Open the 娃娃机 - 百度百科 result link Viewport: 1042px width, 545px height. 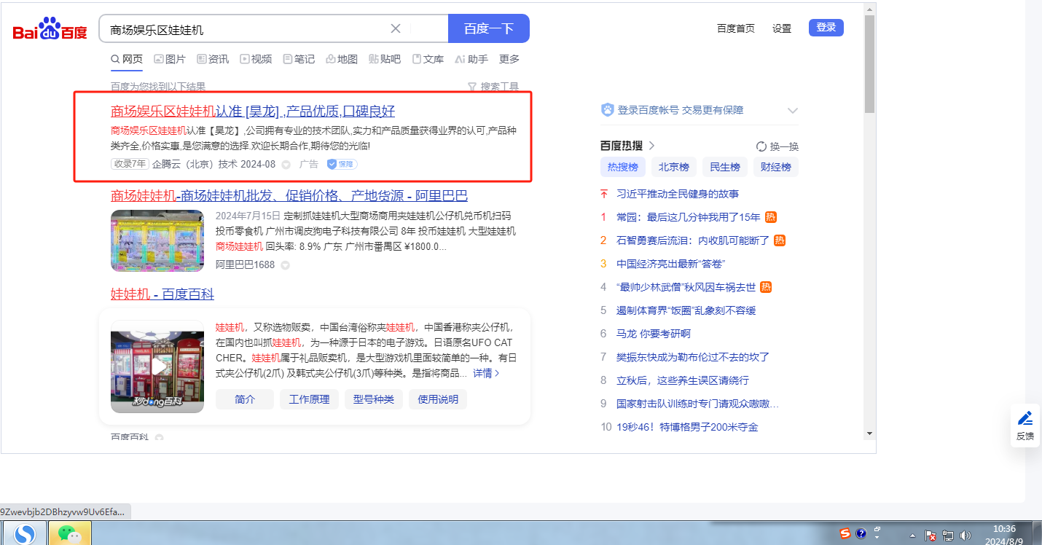click(x=162, y=294)
